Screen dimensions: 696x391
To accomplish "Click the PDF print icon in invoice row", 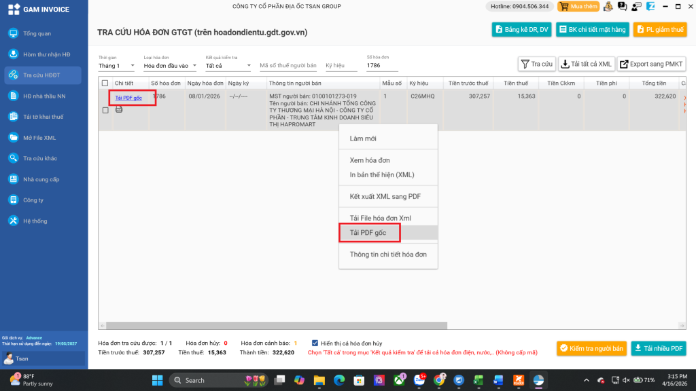I will point(119,109).
